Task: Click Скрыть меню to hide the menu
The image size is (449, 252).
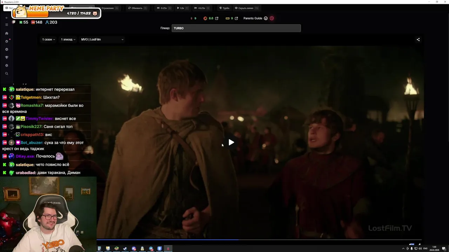Action: coord(247,8)
